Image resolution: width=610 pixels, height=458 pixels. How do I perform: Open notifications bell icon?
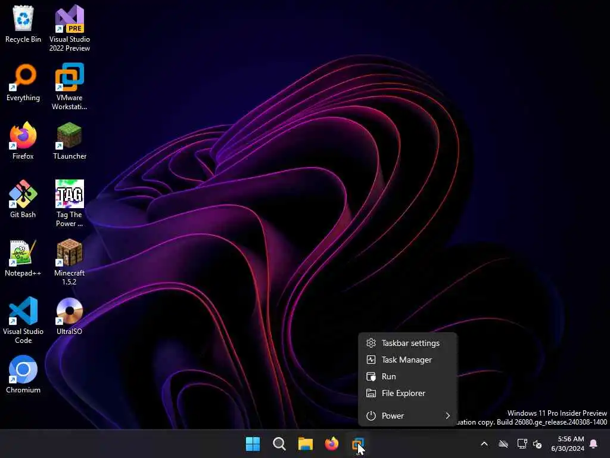click(594, 444)
